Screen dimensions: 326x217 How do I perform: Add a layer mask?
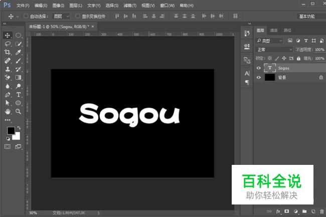[287, 211]
